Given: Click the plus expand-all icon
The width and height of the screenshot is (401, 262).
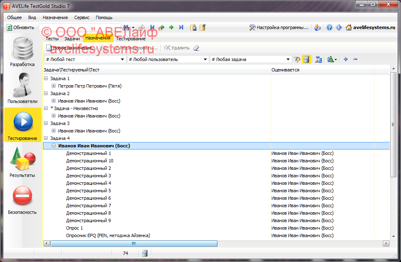Looking at the screenshot, I should point(345,59).
